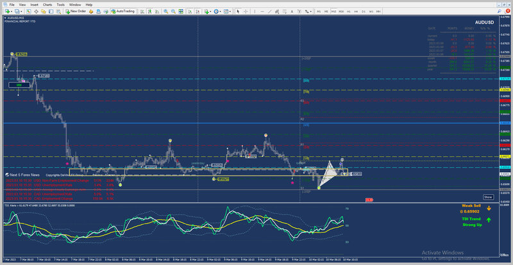Open the Market Watch panel icon
Screen dimensions: 513x265
(28, 11)
